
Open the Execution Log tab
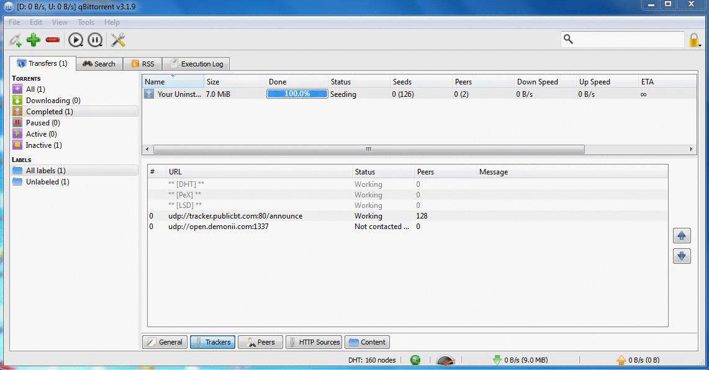(196, 64)
